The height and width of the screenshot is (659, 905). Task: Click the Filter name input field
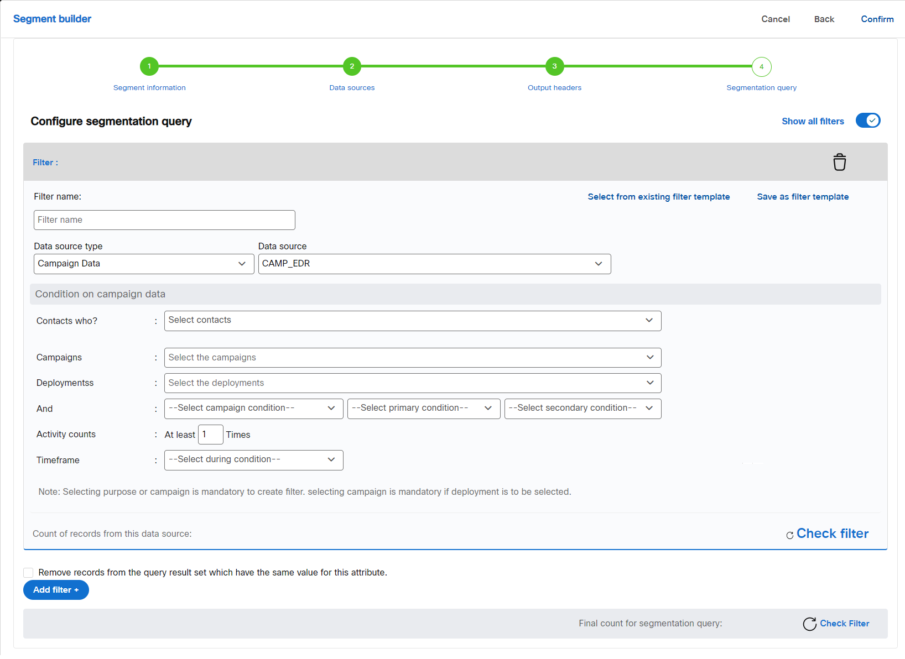click(164, 220)
